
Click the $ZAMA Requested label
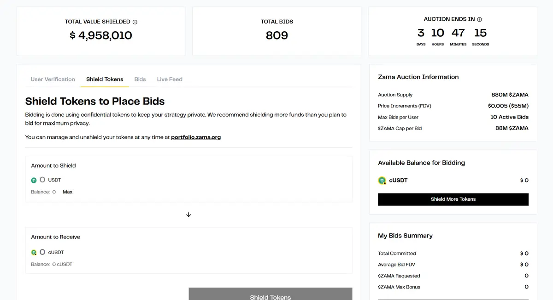pos(399,276)
